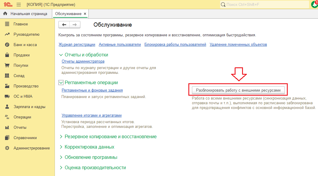The height and width of the screenshot is (176, 318).
Task: Open the Справочники section
Action: click(25, 138)
